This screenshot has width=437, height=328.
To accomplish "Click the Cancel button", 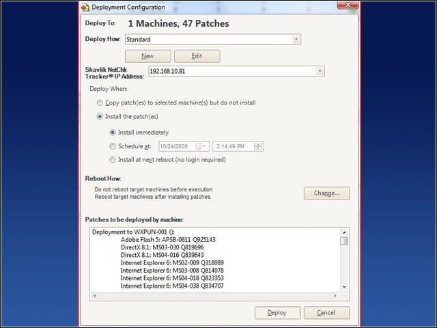I will click(326, 313).
